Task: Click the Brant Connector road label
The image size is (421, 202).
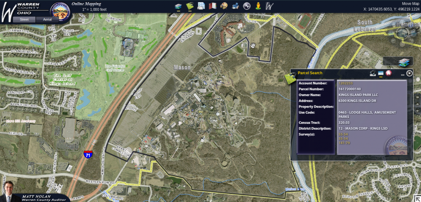Action: coord(121,151)
